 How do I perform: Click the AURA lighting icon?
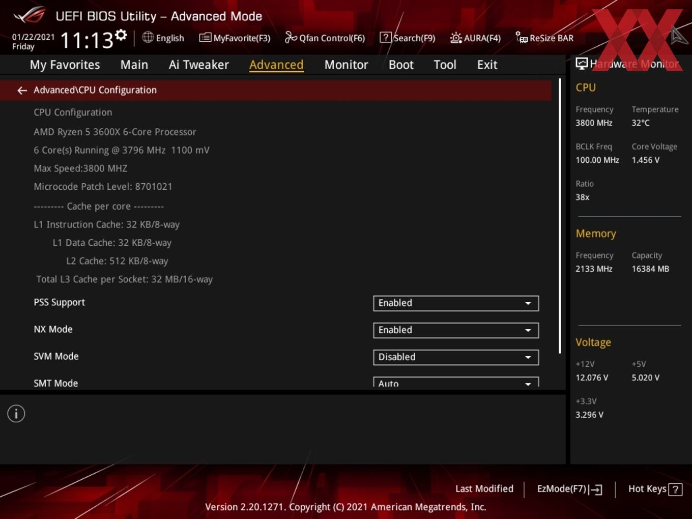coord(456,38)
